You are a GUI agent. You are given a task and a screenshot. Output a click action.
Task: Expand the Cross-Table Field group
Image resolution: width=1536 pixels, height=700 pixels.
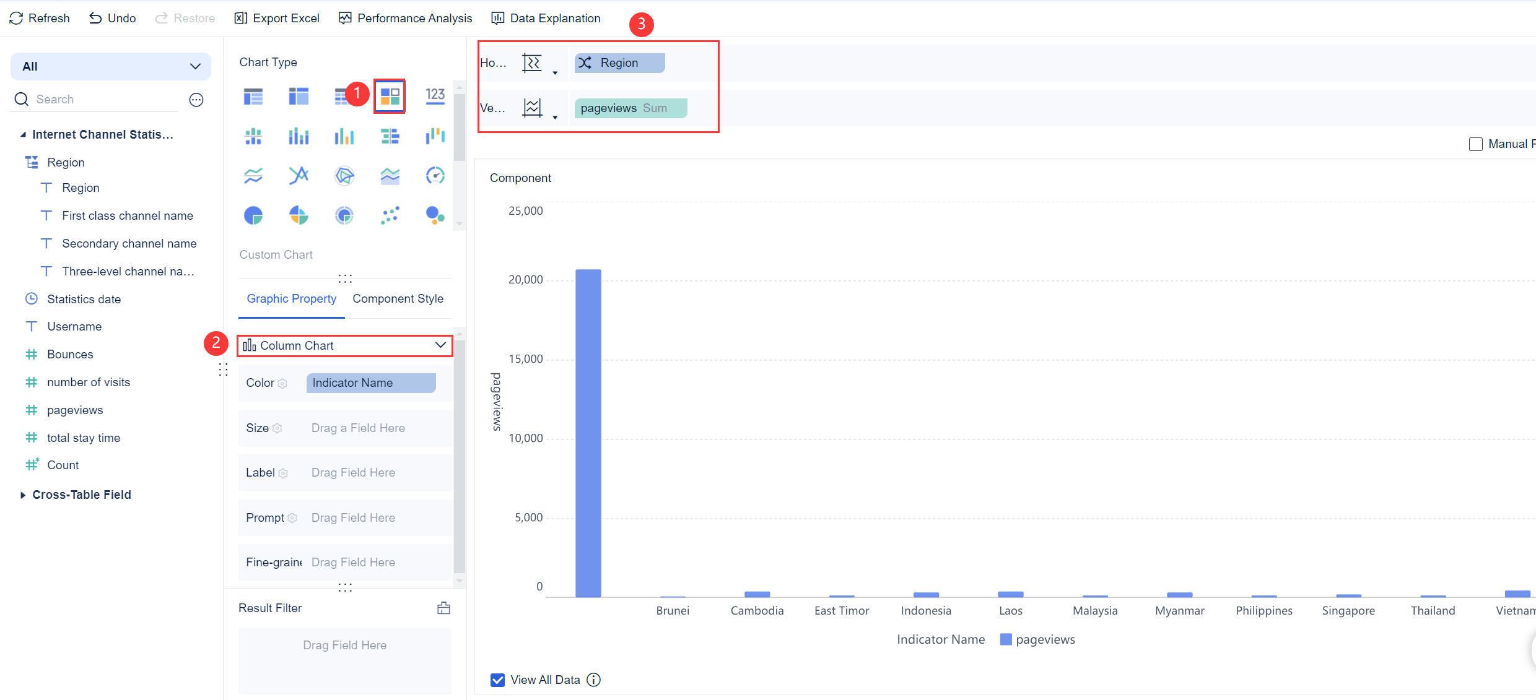tap(23, 495)
